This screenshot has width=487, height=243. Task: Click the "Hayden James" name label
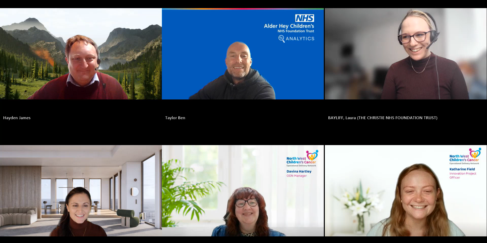17,118
